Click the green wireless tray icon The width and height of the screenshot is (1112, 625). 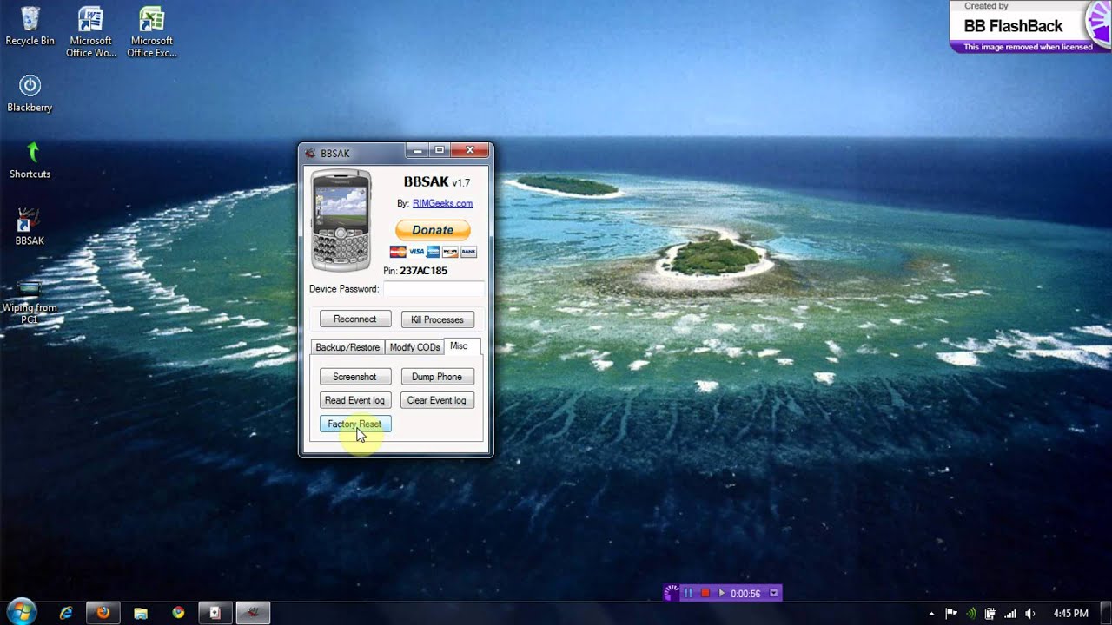point(971,614)
